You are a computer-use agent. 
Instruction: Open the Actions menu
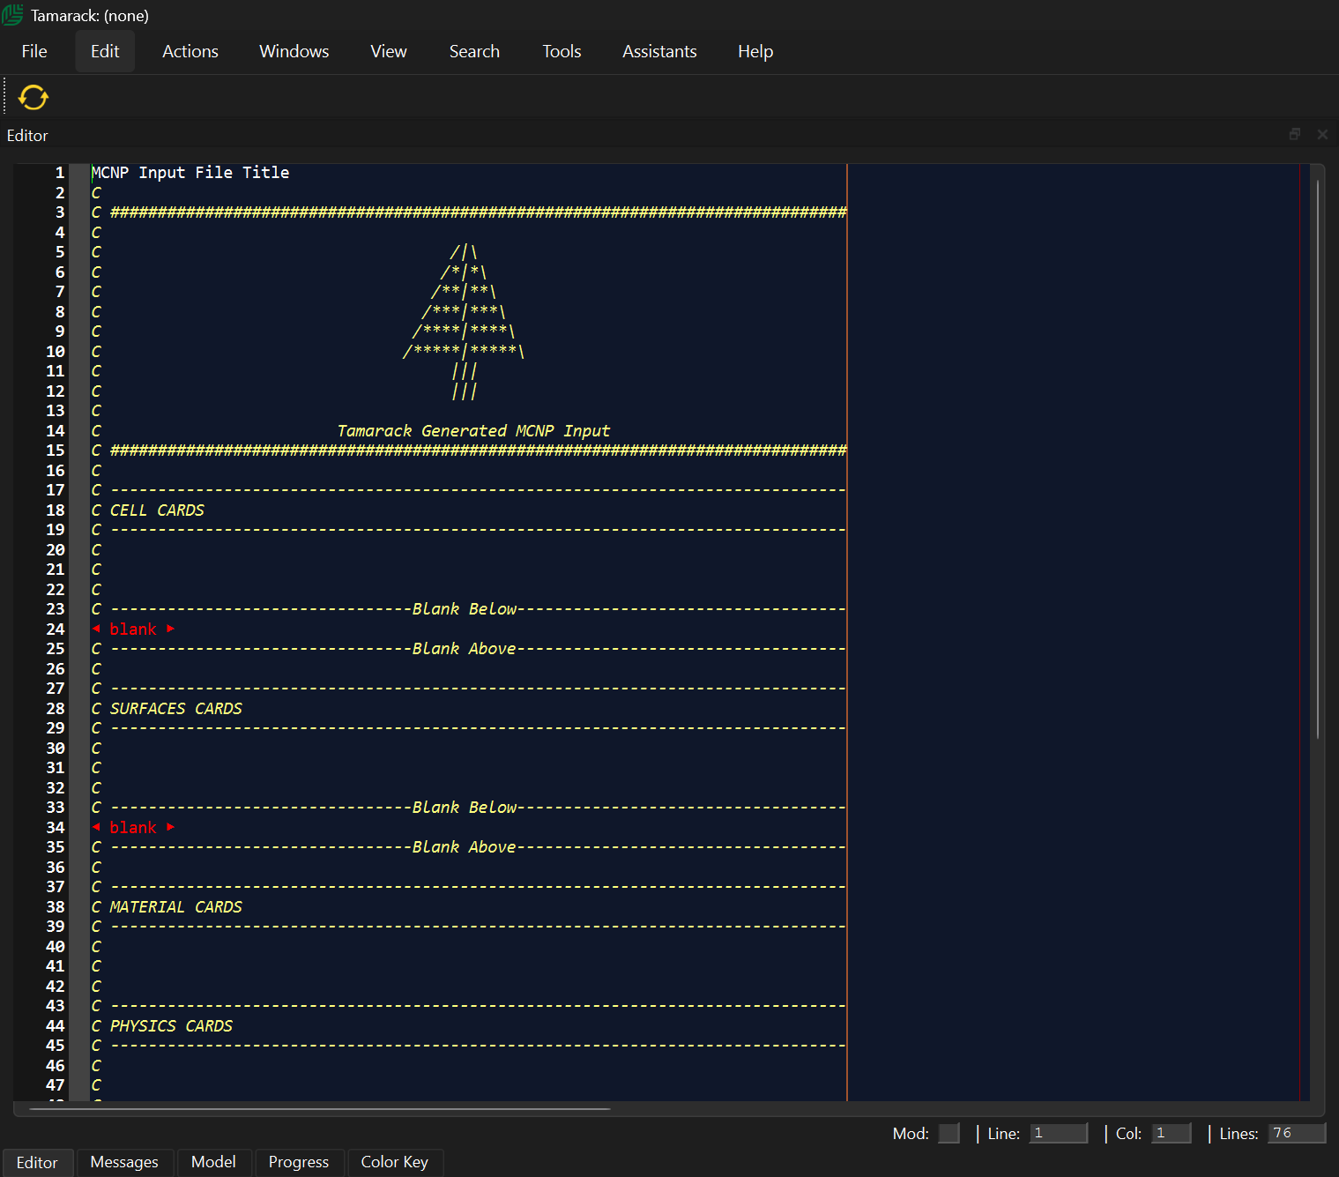(x=190, y=51)
